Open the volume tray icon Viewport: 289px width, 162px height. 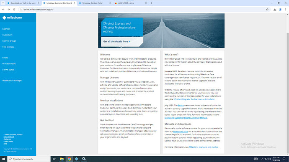pyautogui.click(x=269, y=159)
